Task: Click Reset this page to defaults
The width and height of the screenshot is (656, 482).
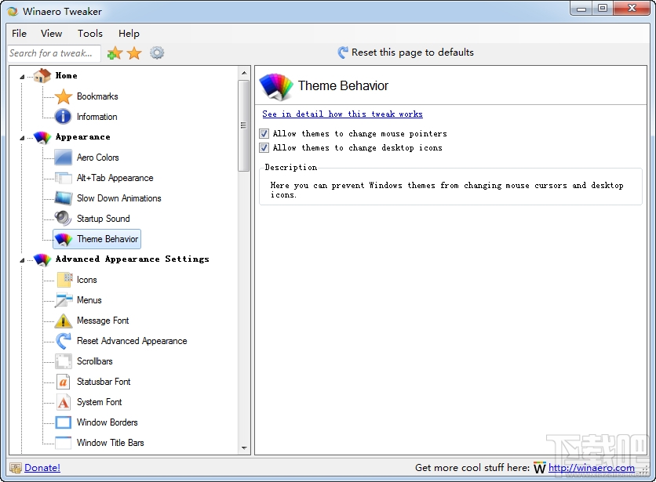Action: (x=406, y=53)
